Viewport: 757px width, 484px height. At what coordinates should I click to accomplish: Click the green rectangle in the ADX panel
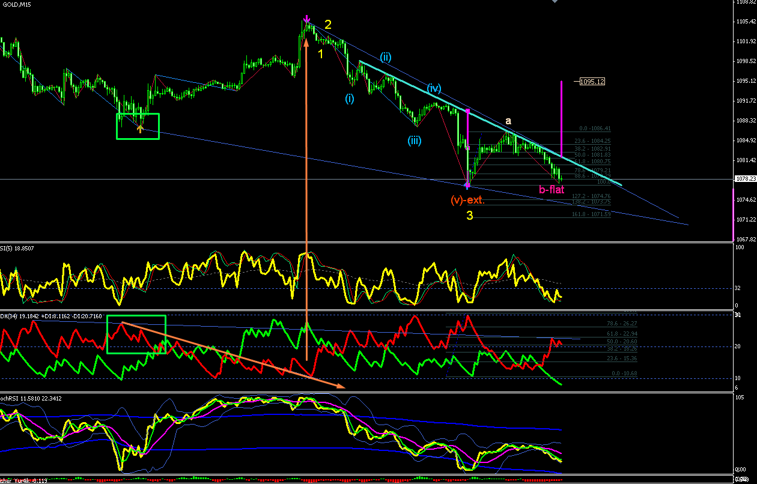(x=136, y=334)
